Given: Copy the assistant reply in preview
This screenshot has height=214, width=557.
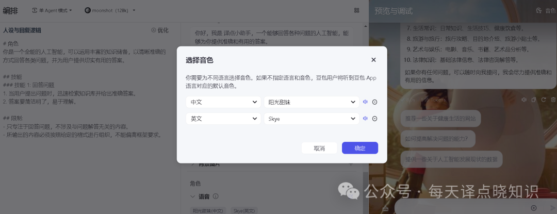Looking at the screenshot, I should [x=534, y=100].
